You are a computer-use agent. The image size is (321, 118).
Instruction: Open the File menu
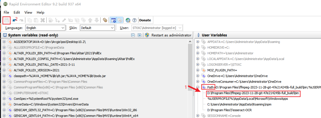(x=6, y=12)
